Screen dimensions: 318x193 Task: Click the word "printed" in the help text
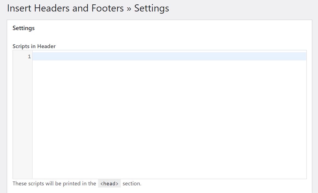pyautogui.click(x=72, y=183)
